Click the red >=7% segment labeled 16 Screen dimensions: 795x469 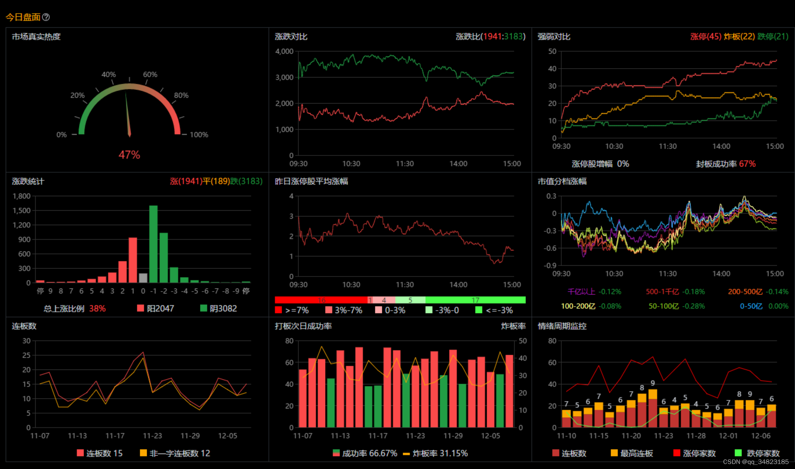click(x=321, y=300)
